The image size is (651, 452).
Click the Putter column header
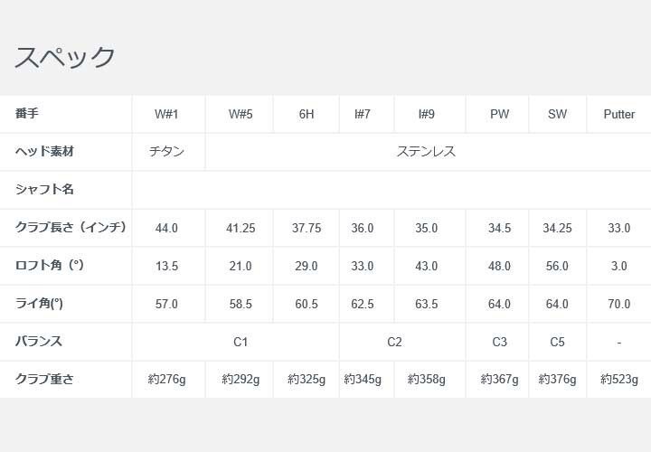pyautogui.click(x=618, y=115)
